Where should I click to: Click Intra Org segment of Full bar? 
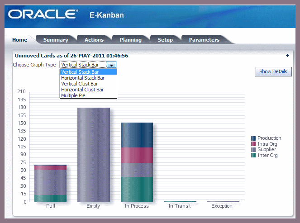tap(51, 167)
